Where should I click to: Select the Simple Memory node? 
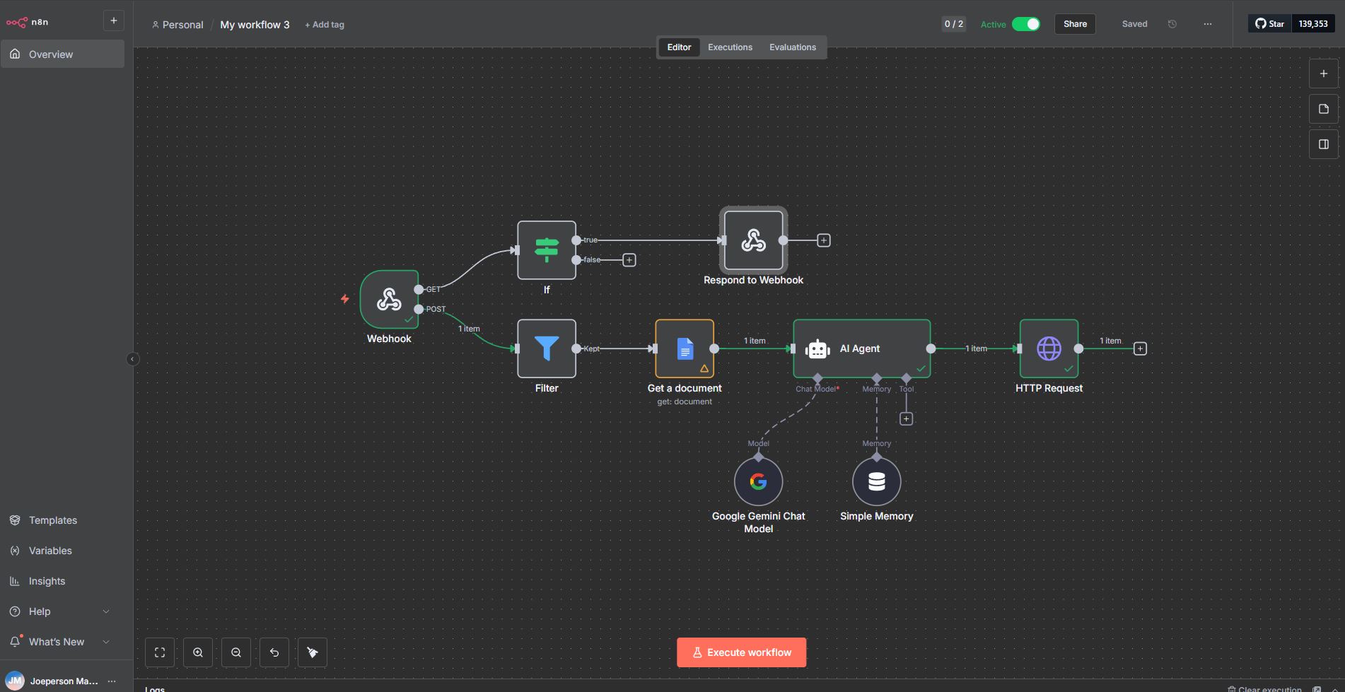tap(876, 481)
